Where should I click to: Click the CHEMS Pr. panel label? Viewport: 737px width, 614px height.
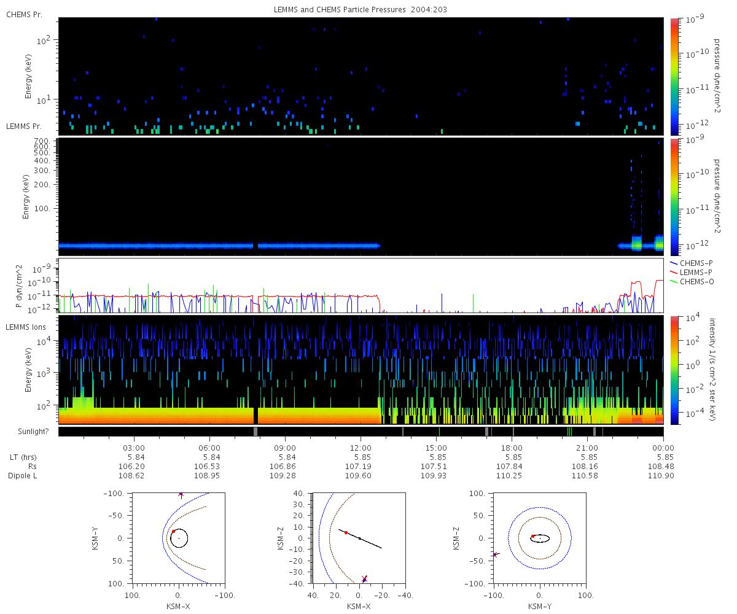click(24, 14)
